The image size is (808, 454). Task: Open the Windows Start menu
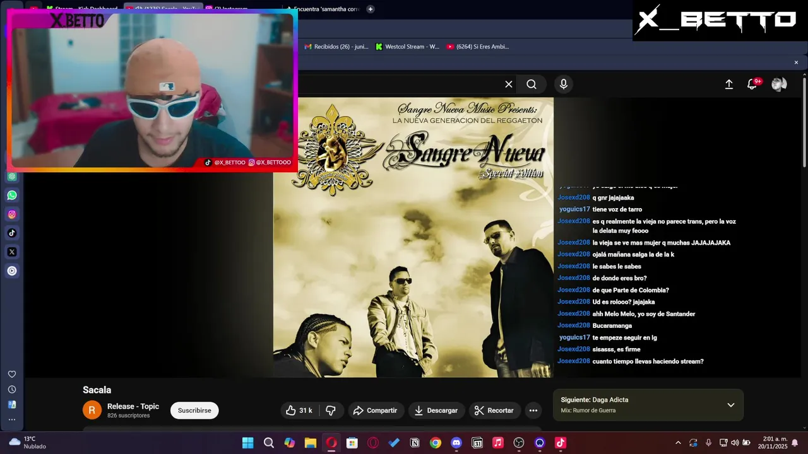(248, 443)
